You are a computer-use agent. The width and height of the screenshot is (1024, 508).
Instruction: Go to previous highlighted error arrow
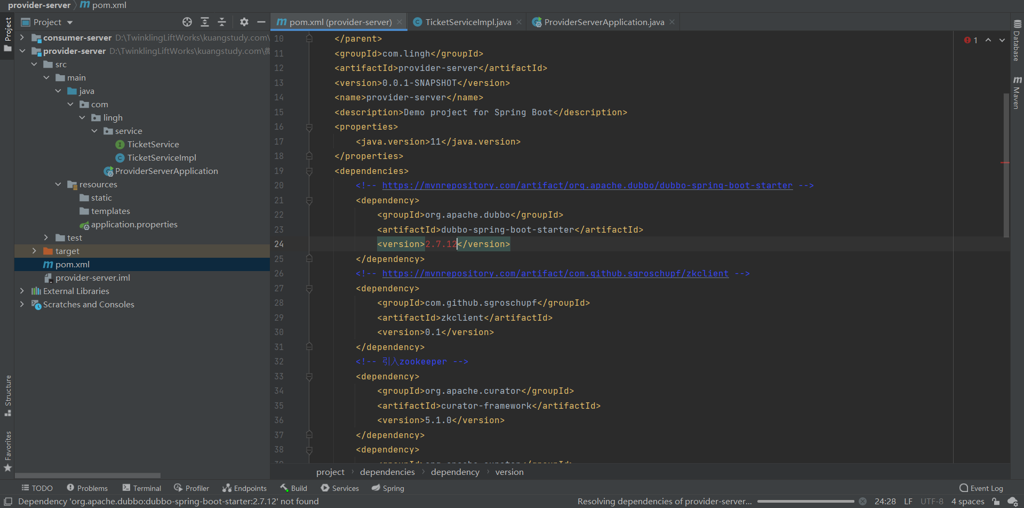pyautogui.click(x=988, y=40)
